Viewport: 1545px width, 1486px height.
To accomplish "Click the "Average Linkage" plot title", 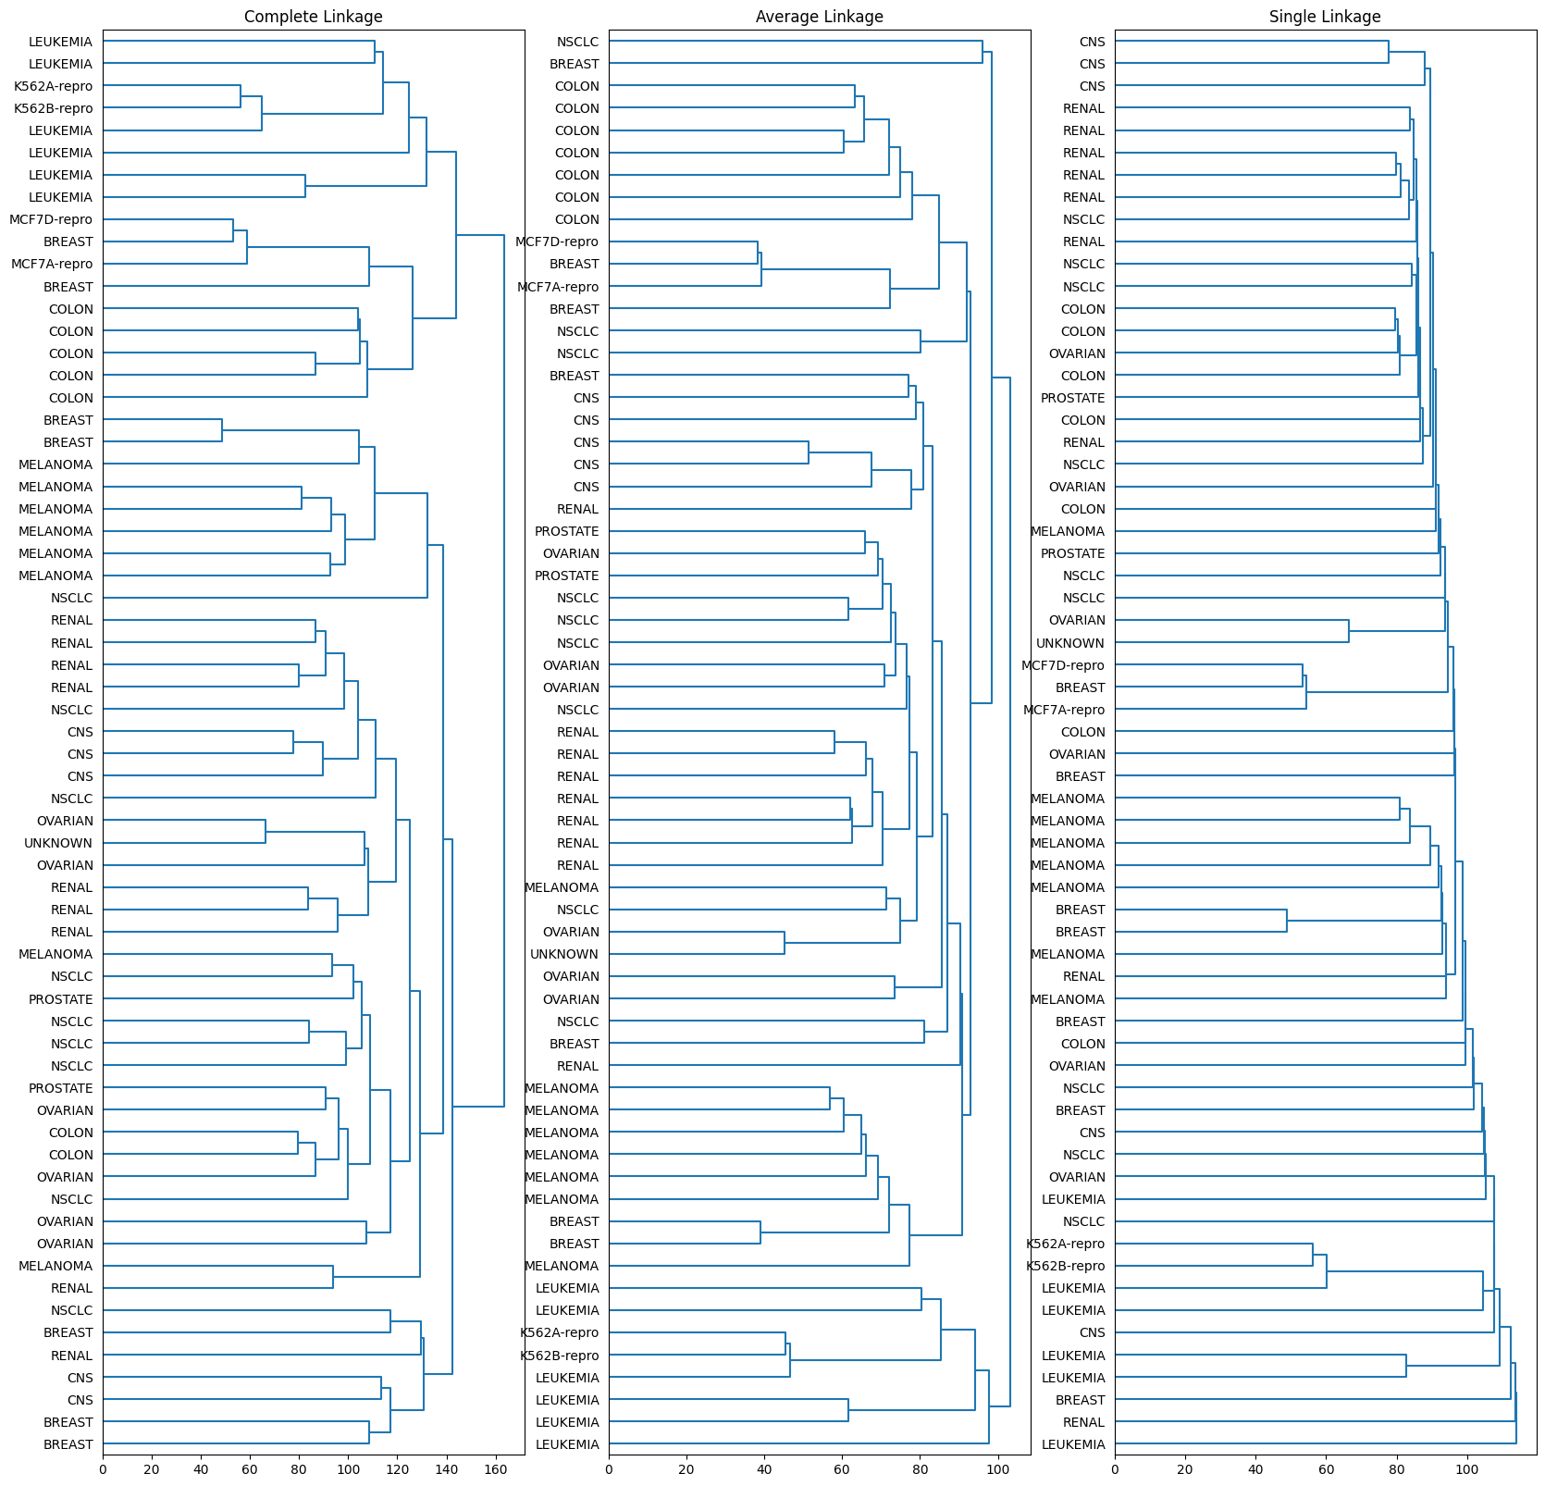I will [x=819, y=17].
